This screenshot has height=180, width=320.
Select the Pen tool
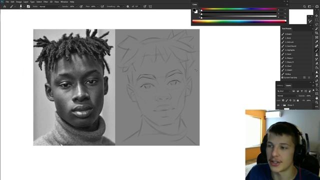pyautogui.click(x=316, y=81)
